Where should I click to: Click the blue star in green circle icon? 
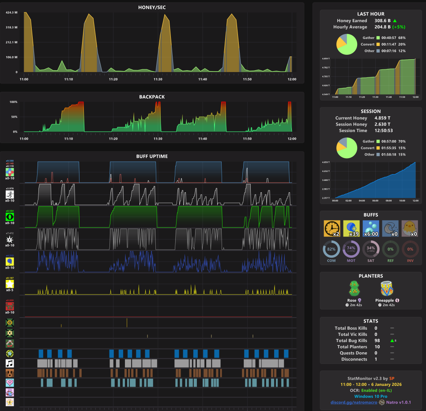pos(10,354)
